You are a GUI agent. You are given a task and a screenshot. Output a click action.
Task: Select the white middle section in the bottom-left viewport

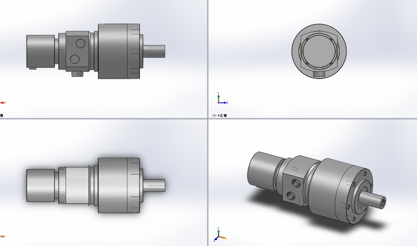(x=77, y=185)
